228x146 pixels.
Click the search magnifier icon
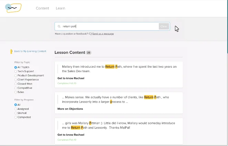click(59, 26)
